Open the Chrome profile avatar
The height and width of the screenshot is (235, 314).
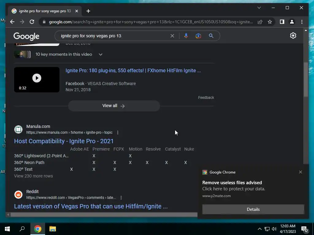coord(292,22)
